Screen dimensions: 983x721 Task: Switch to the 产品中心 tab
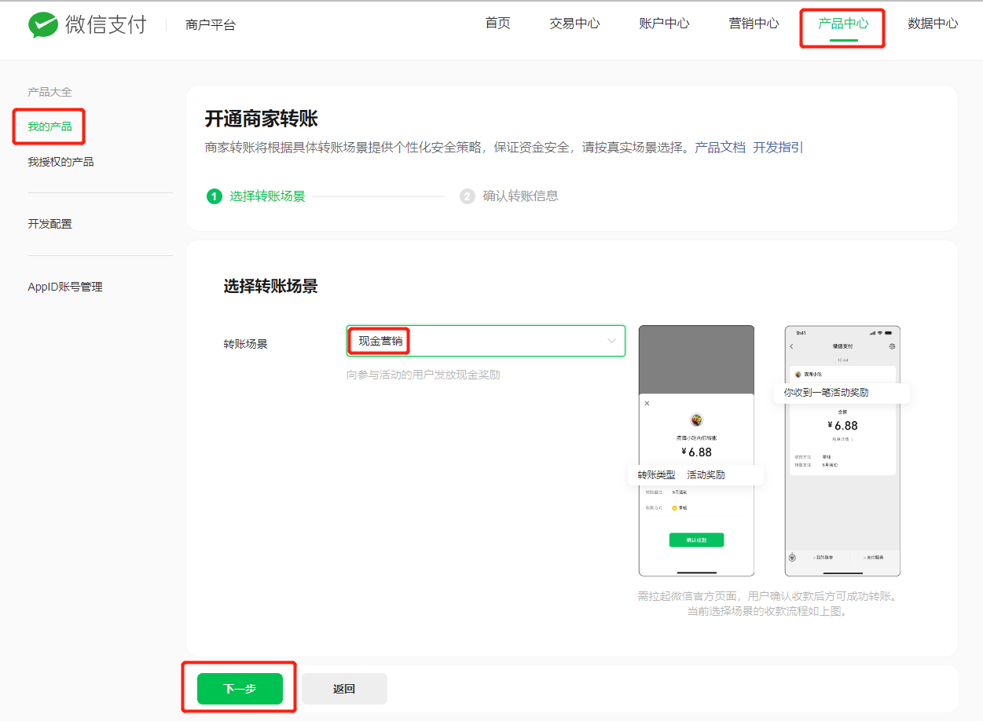[x=843, y=24]
